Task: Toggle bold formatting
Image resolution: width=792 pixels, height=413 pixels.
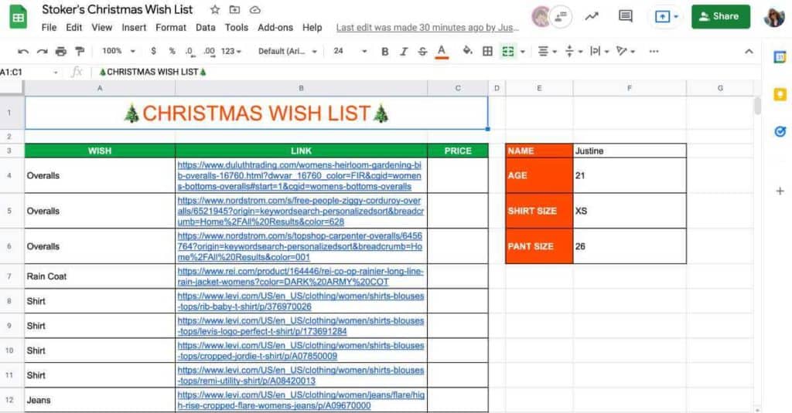Action: point(385,51)
